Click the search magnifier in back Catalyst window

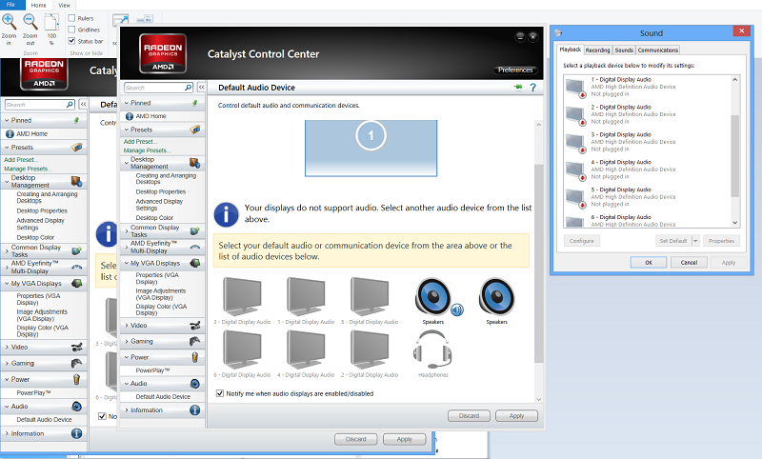pyautogui.click(x=70, y=105)
